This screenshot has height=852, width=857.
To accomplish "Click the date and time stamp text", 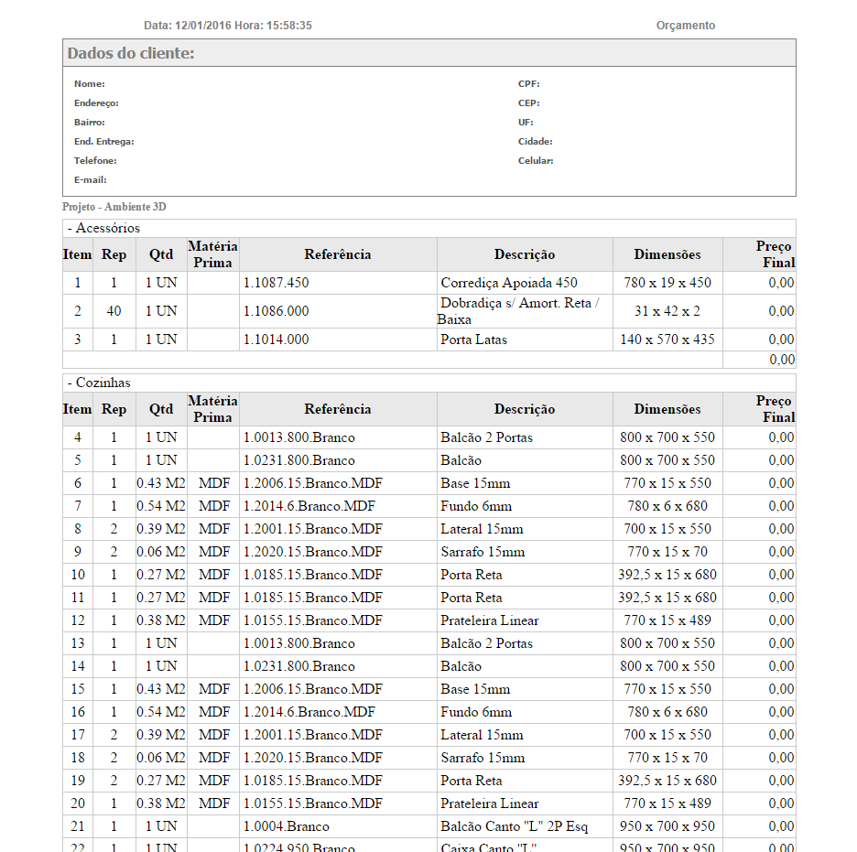I will 228,26.
